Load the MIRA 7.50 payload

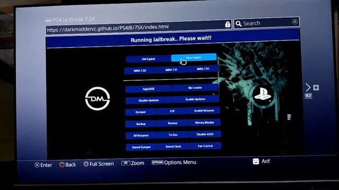click(140, 71)
